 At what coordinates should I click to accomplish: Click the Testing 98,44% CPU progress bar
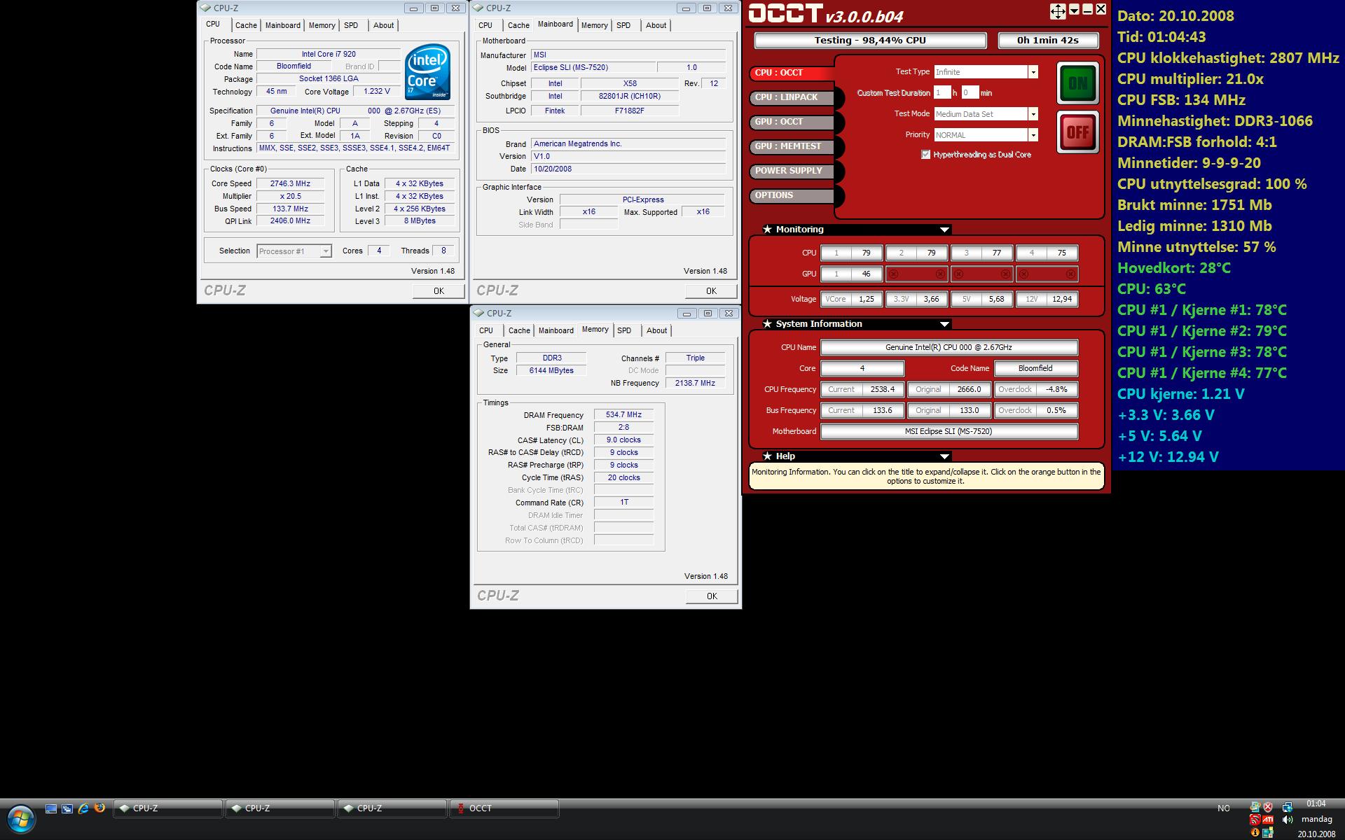pyautogui.click(x=870, y=41)
